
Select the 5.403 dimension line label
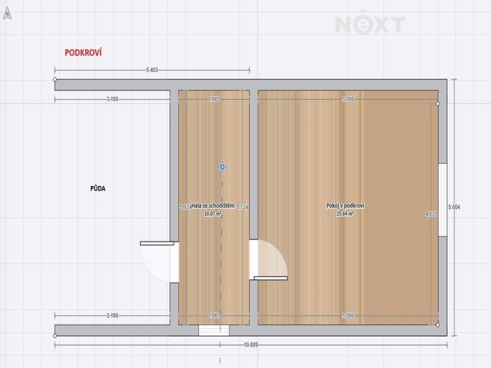pos(152,70)
